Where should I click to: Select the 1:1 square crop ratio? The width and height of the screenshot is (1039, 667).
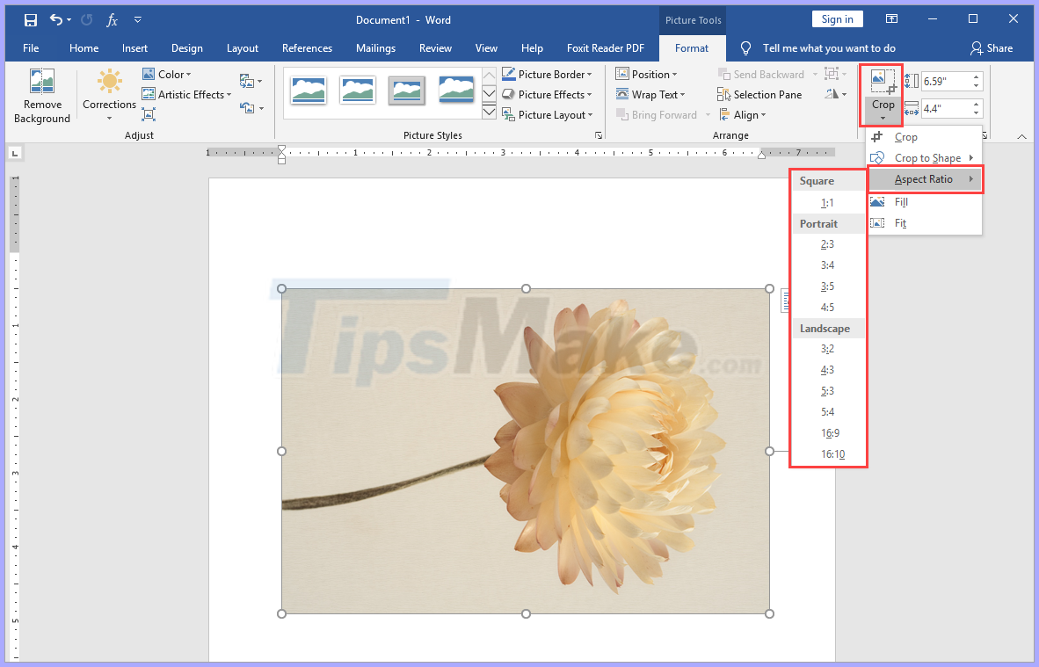pyautogui.click(x=827, y=202)
